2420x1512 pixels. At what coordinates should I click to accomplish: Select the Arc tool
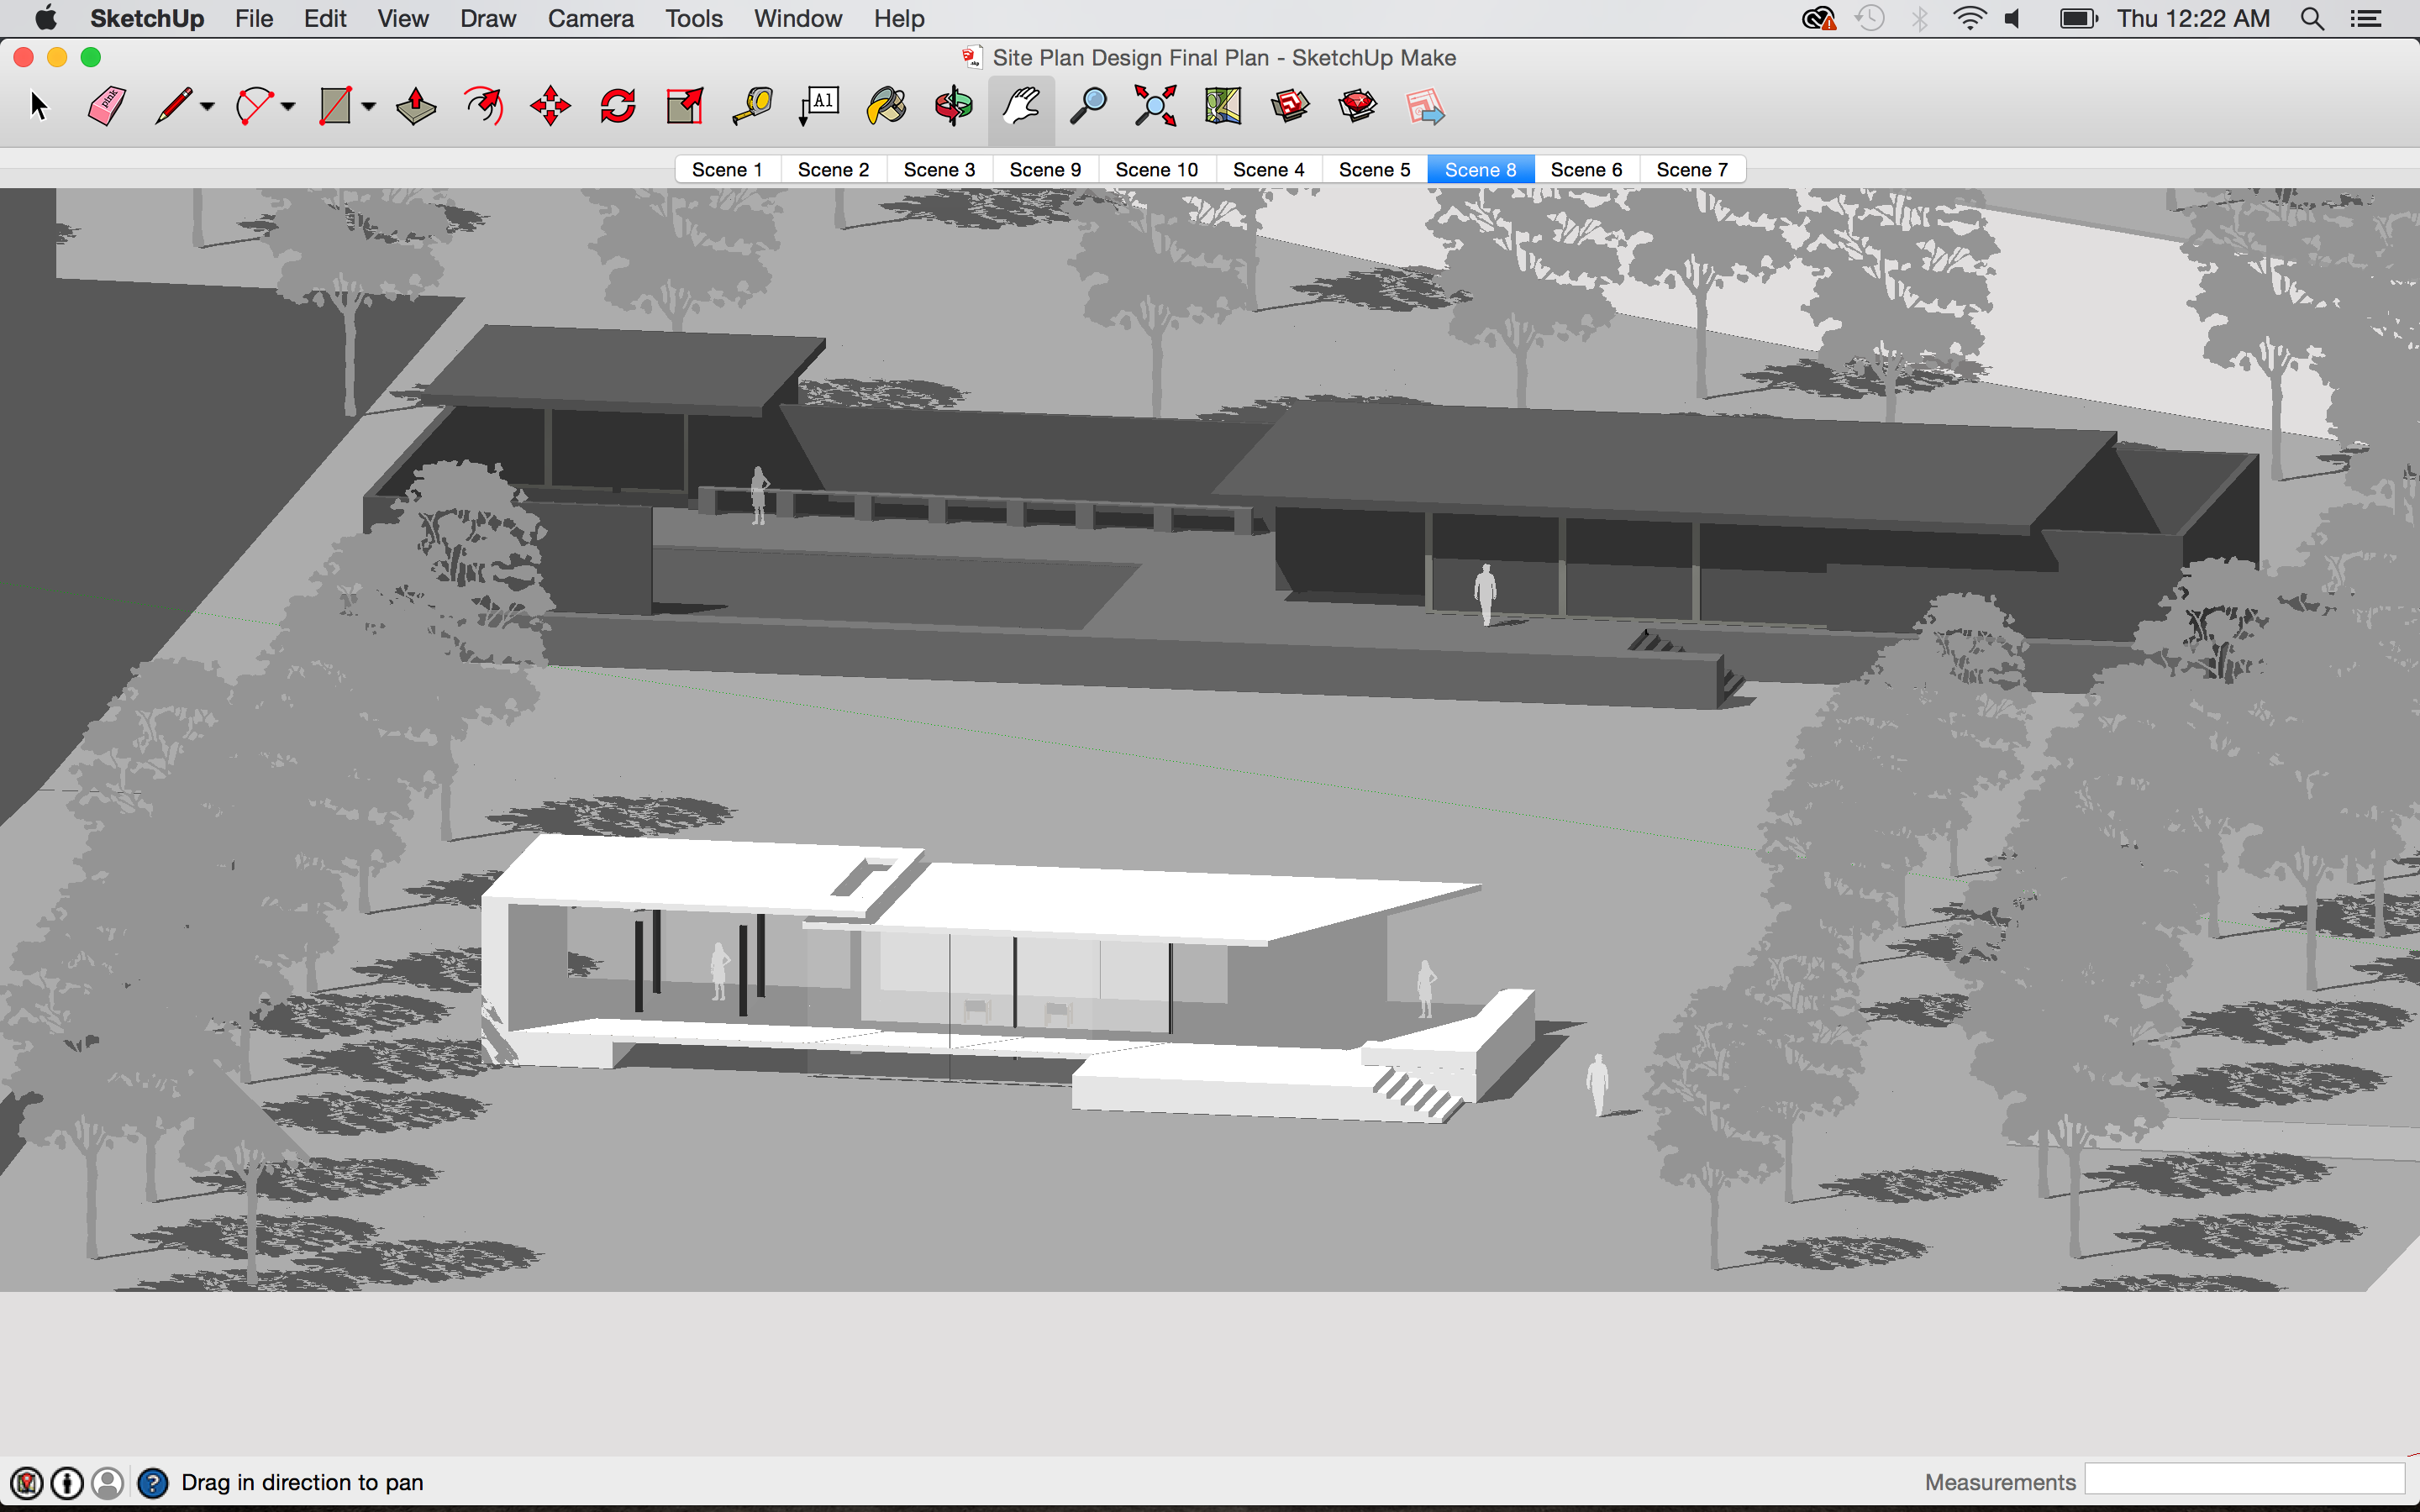coord(253,106)
